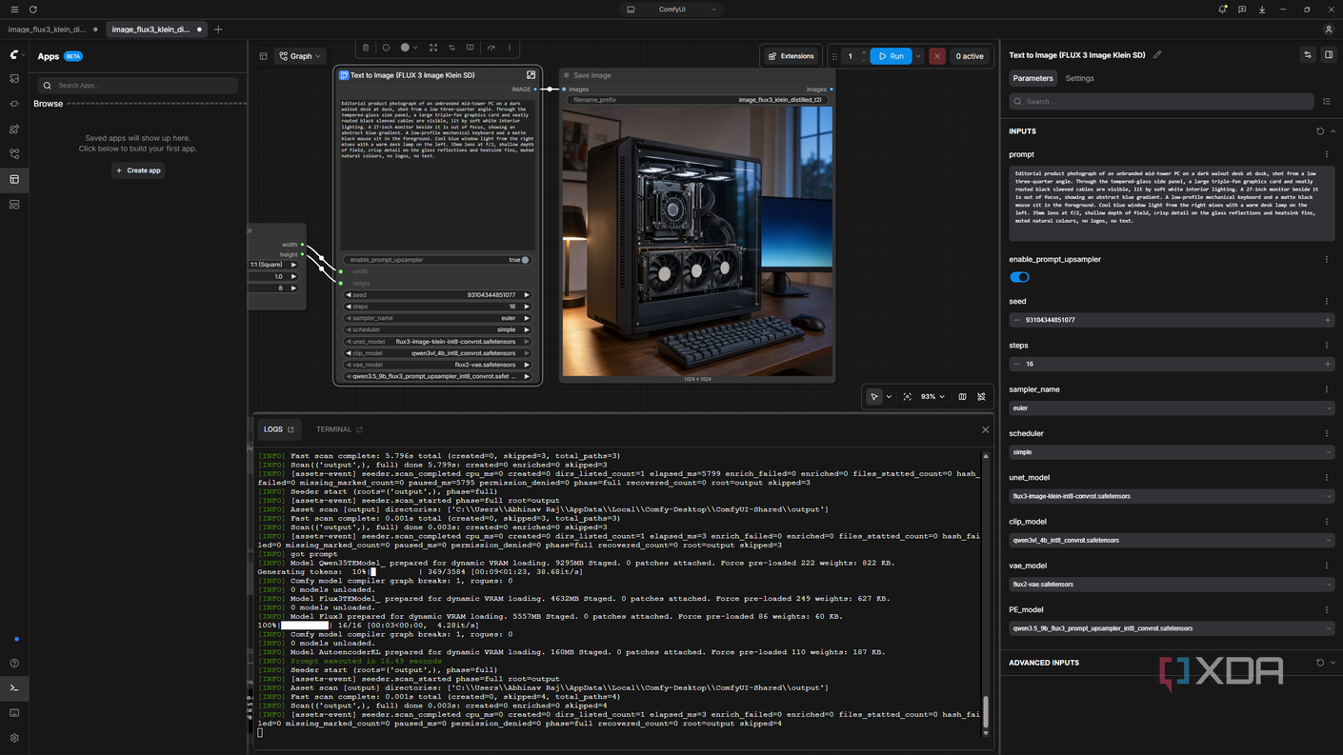Screen dimensions: 1343x755
Task: Open the Extensions button
Action: [x=792, y=56]
